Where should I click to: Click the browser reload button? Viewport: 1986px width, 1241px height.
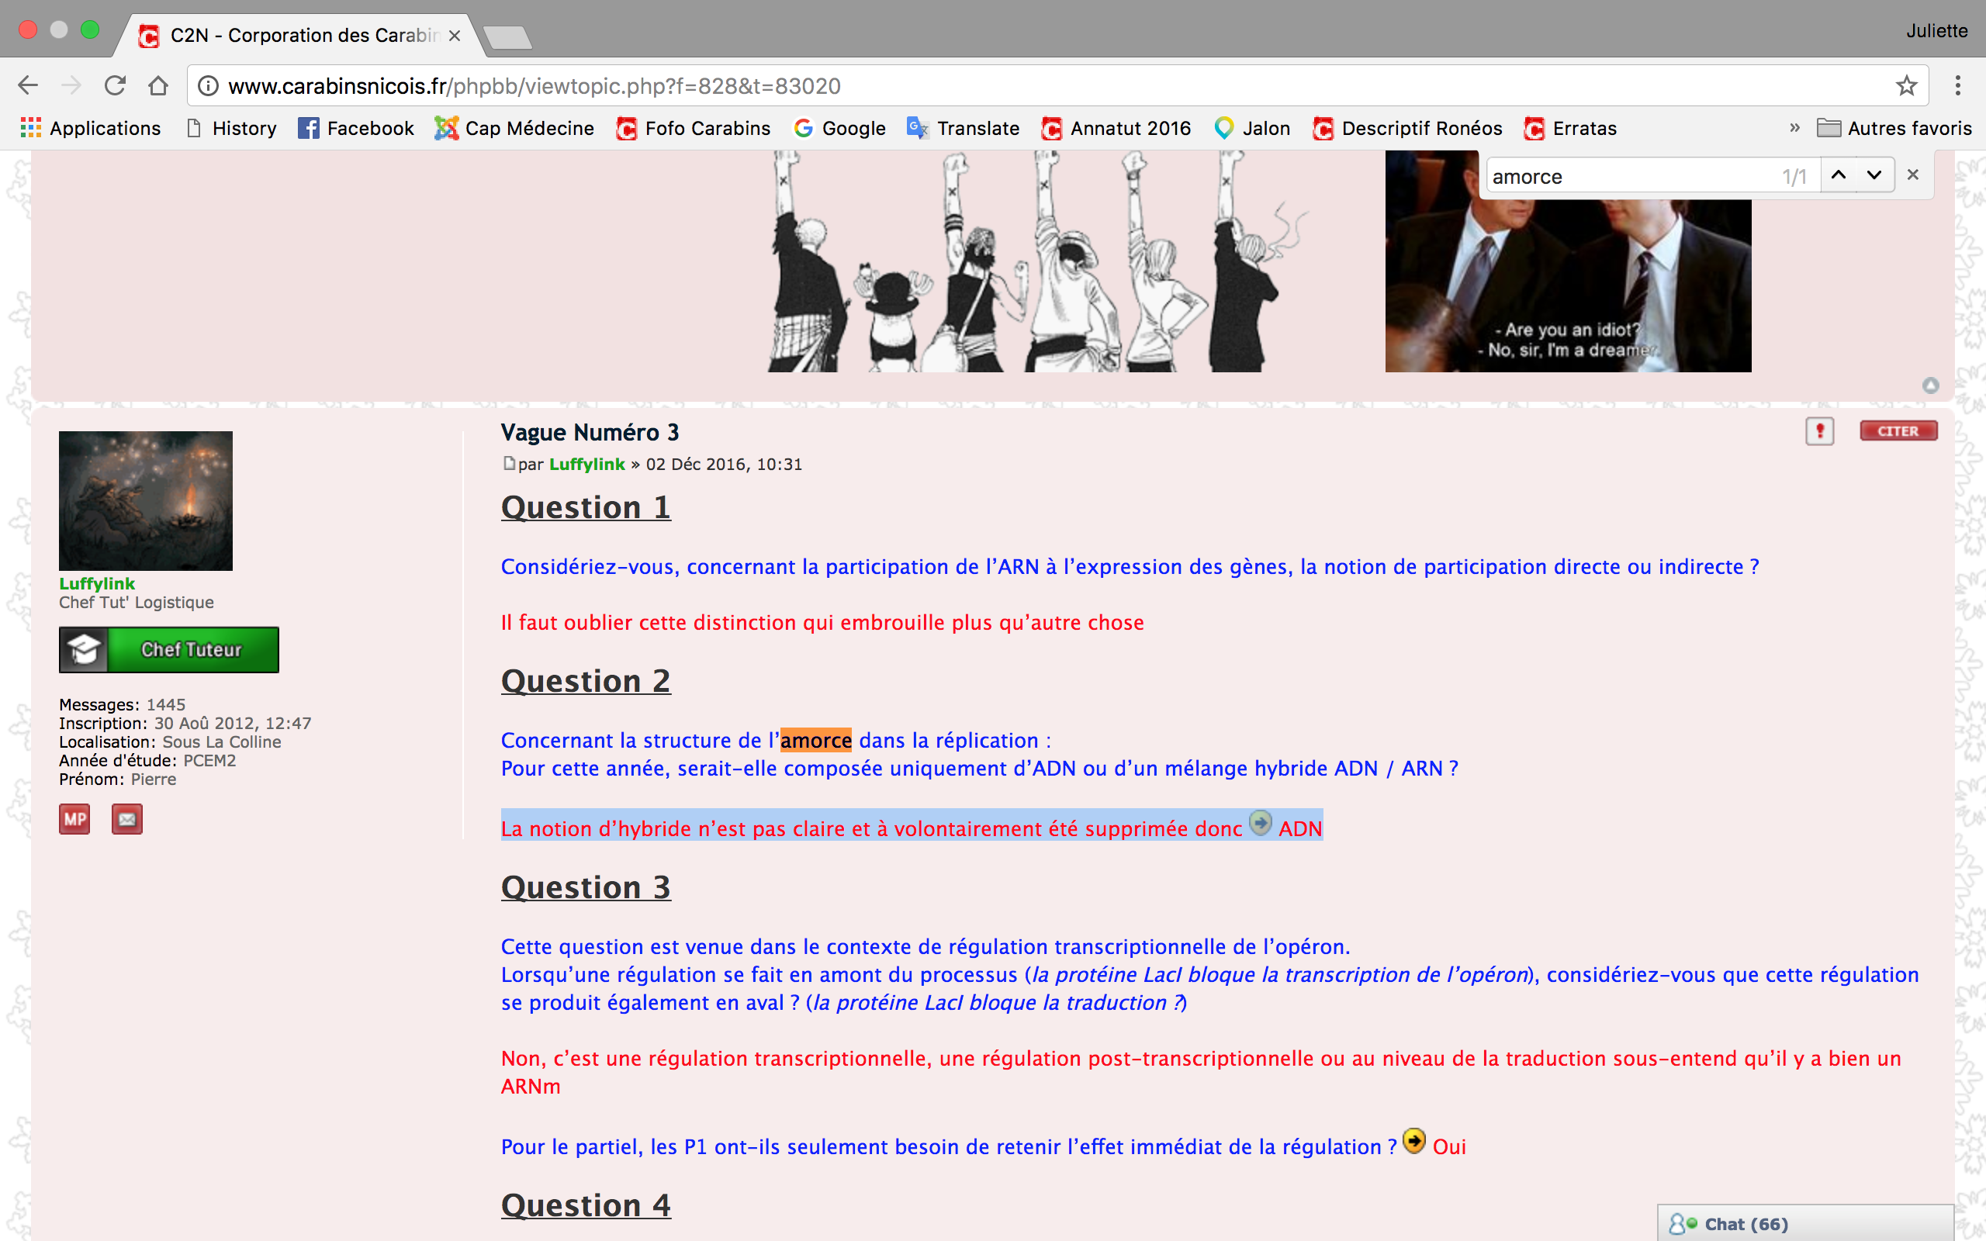pyautogui.click(x=115, y=85)
